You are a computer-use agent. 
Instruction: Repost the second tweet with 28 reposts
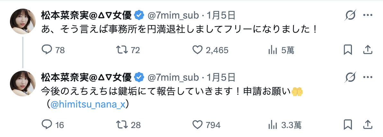pos(122,125)
